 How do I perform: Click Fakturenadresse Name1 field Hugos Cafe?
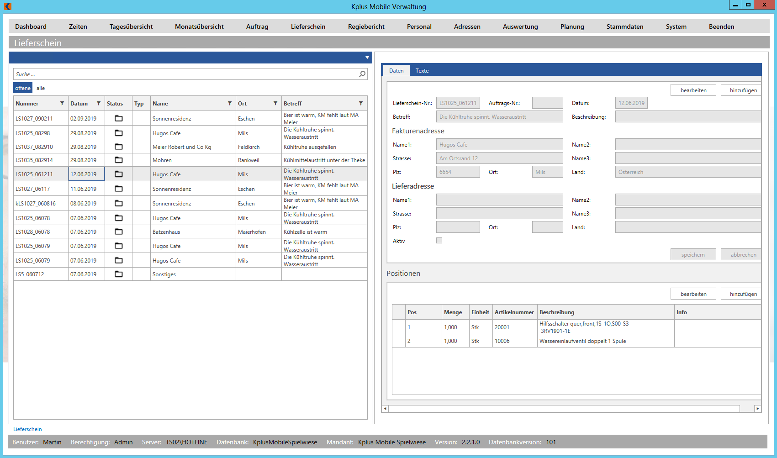pos(500,144)
